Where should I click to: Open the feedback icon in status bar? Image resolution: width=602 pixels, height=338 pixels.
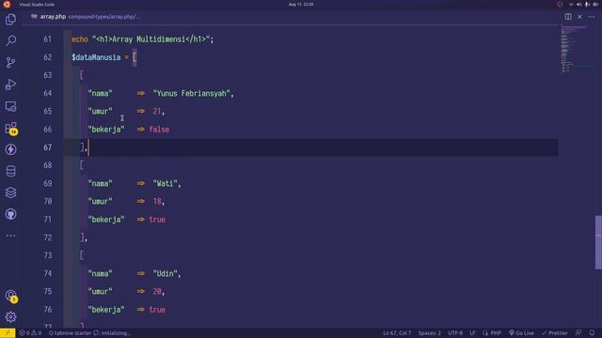578,333
